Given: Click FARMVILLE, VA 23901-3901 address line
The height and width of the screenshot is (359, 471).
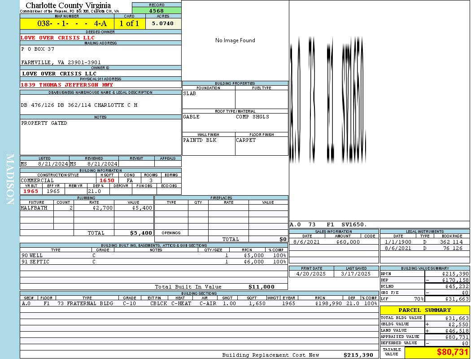Looking at the screenshot, I should (61, 62).
